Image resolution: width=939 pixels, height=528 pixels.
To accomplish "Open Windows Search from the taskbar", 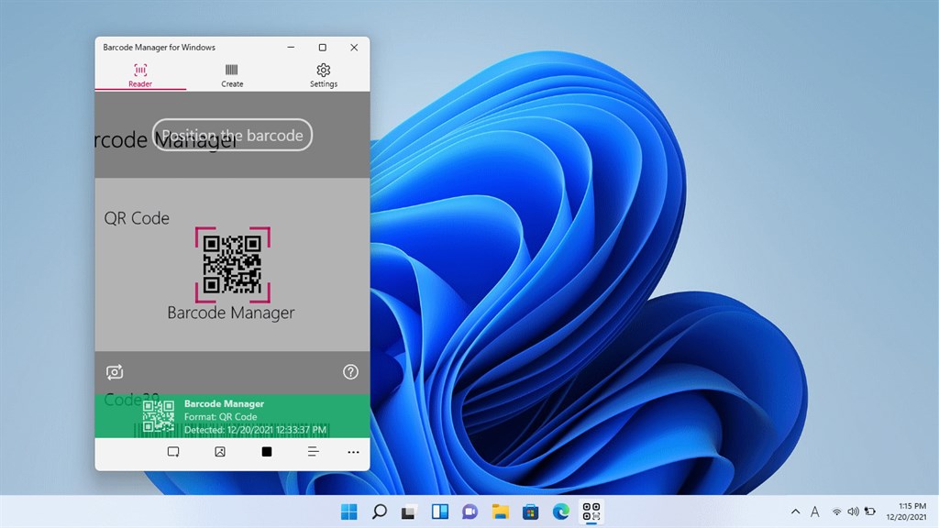I will click(379, 511).
